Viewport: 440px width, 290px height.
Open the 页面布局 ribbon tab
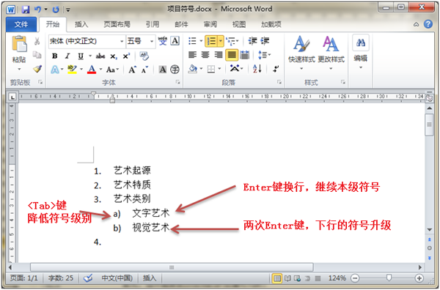(117, 24)
